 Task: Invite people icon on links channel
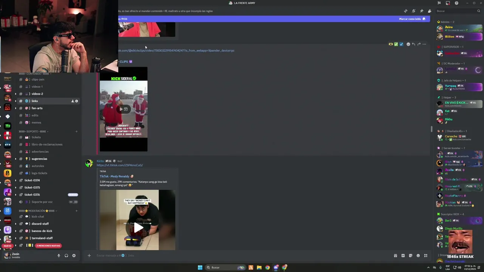[73, 101]
